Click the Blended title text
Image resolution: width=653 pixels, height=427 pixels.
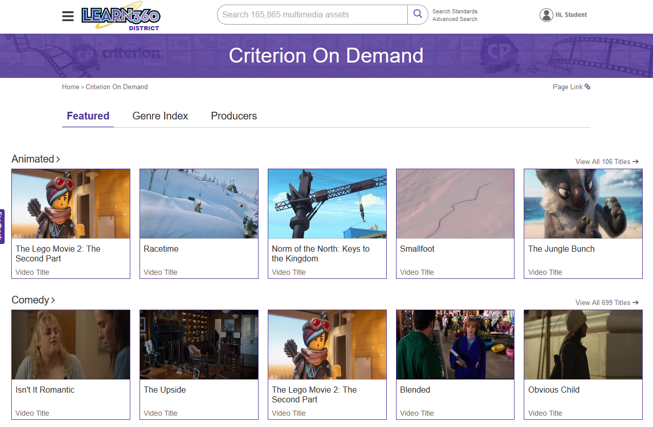[415, 390]
